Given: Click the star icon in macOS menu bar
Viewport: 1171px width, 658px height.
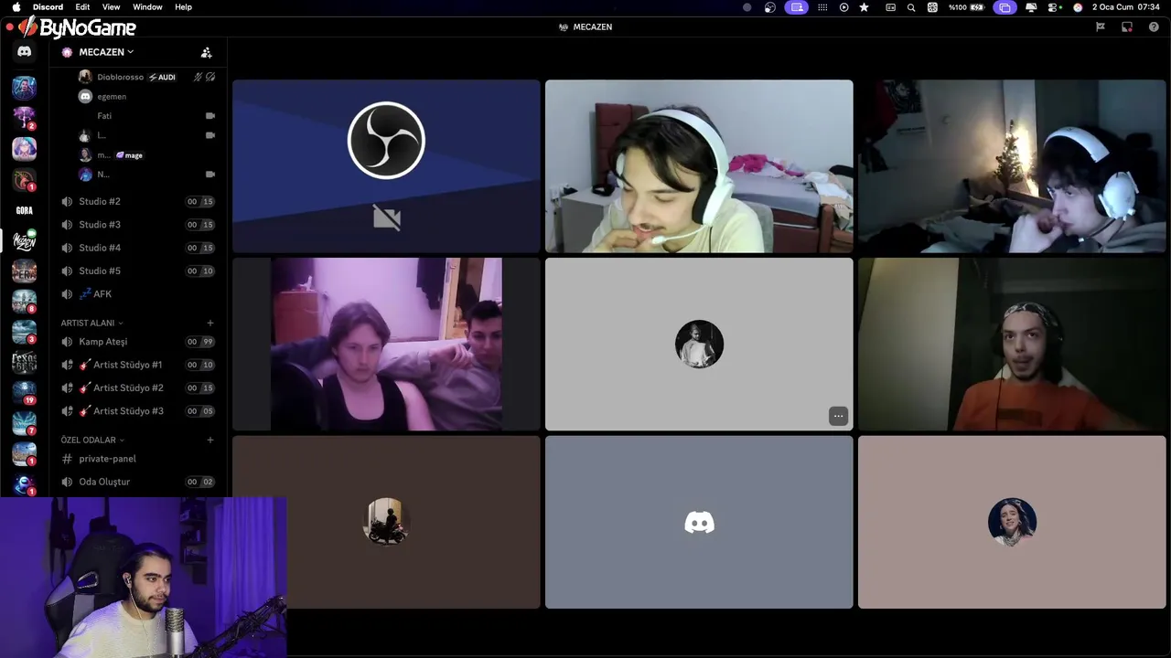Looking at the screenshot, I should click(864, 7).
